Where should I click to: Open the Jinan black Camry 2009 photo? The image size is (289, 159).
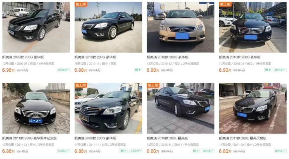click(36, 27)
